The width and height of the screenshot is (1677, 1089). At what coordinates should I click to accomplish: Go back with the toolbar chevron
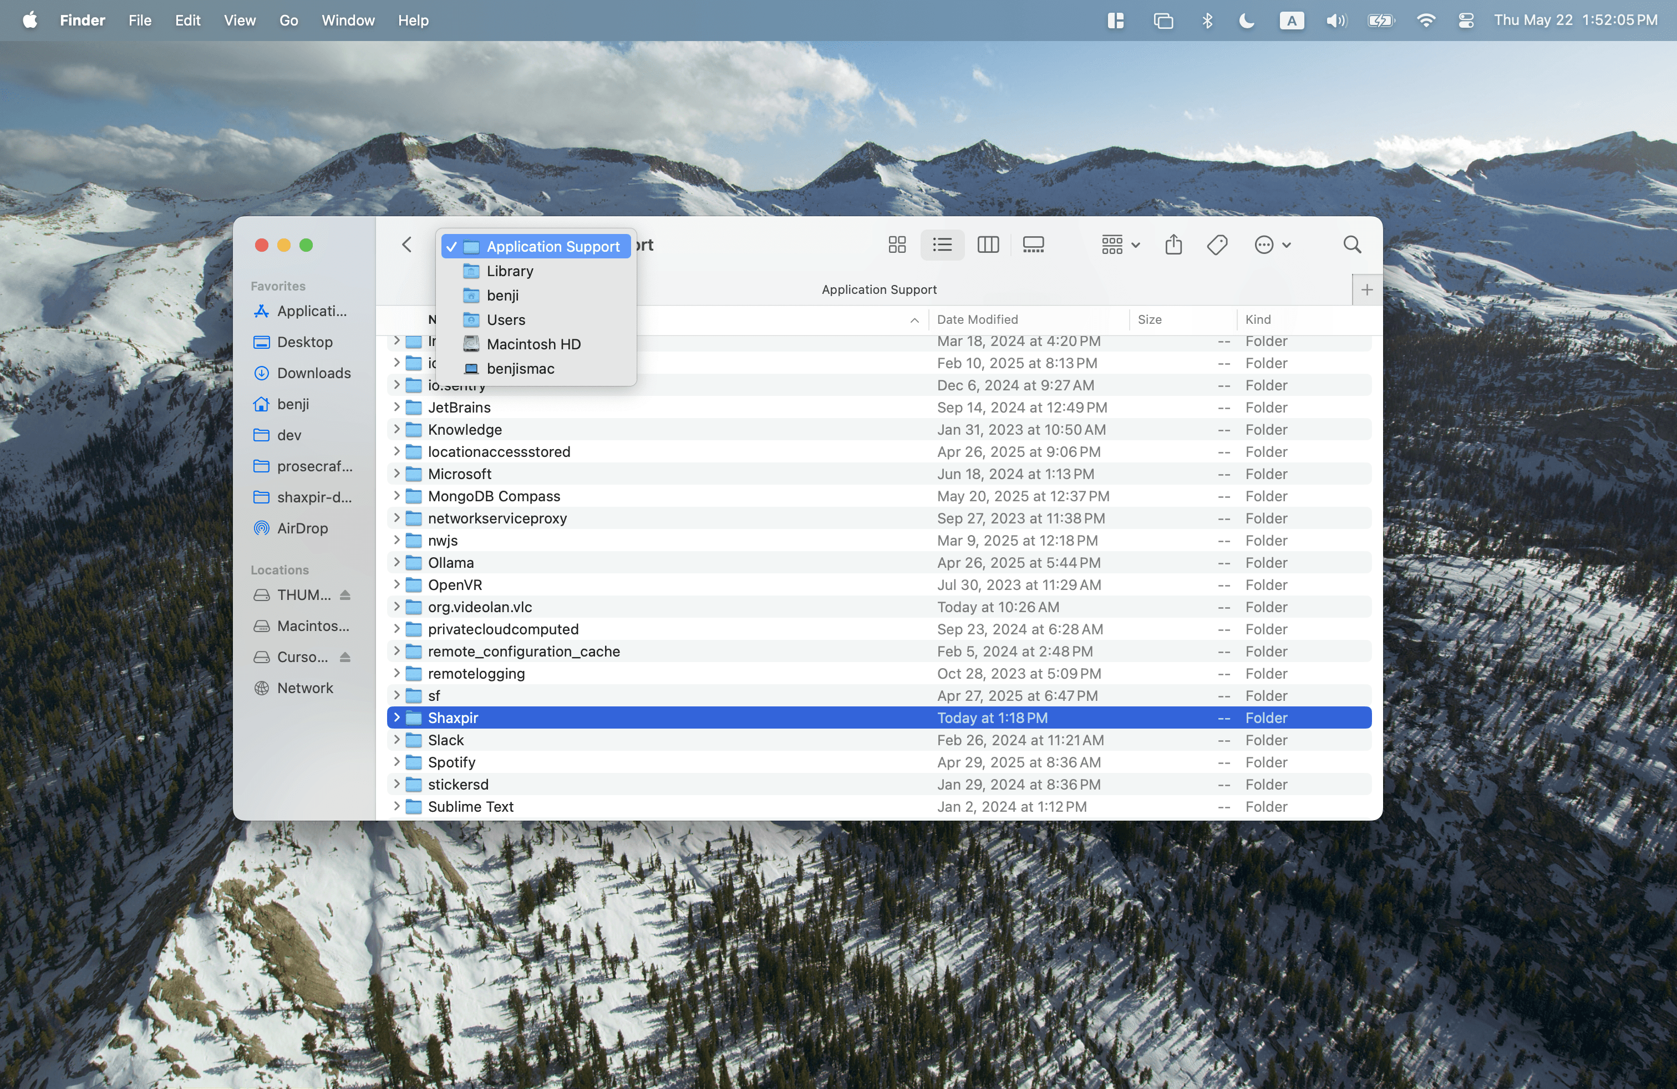[406, 245]
